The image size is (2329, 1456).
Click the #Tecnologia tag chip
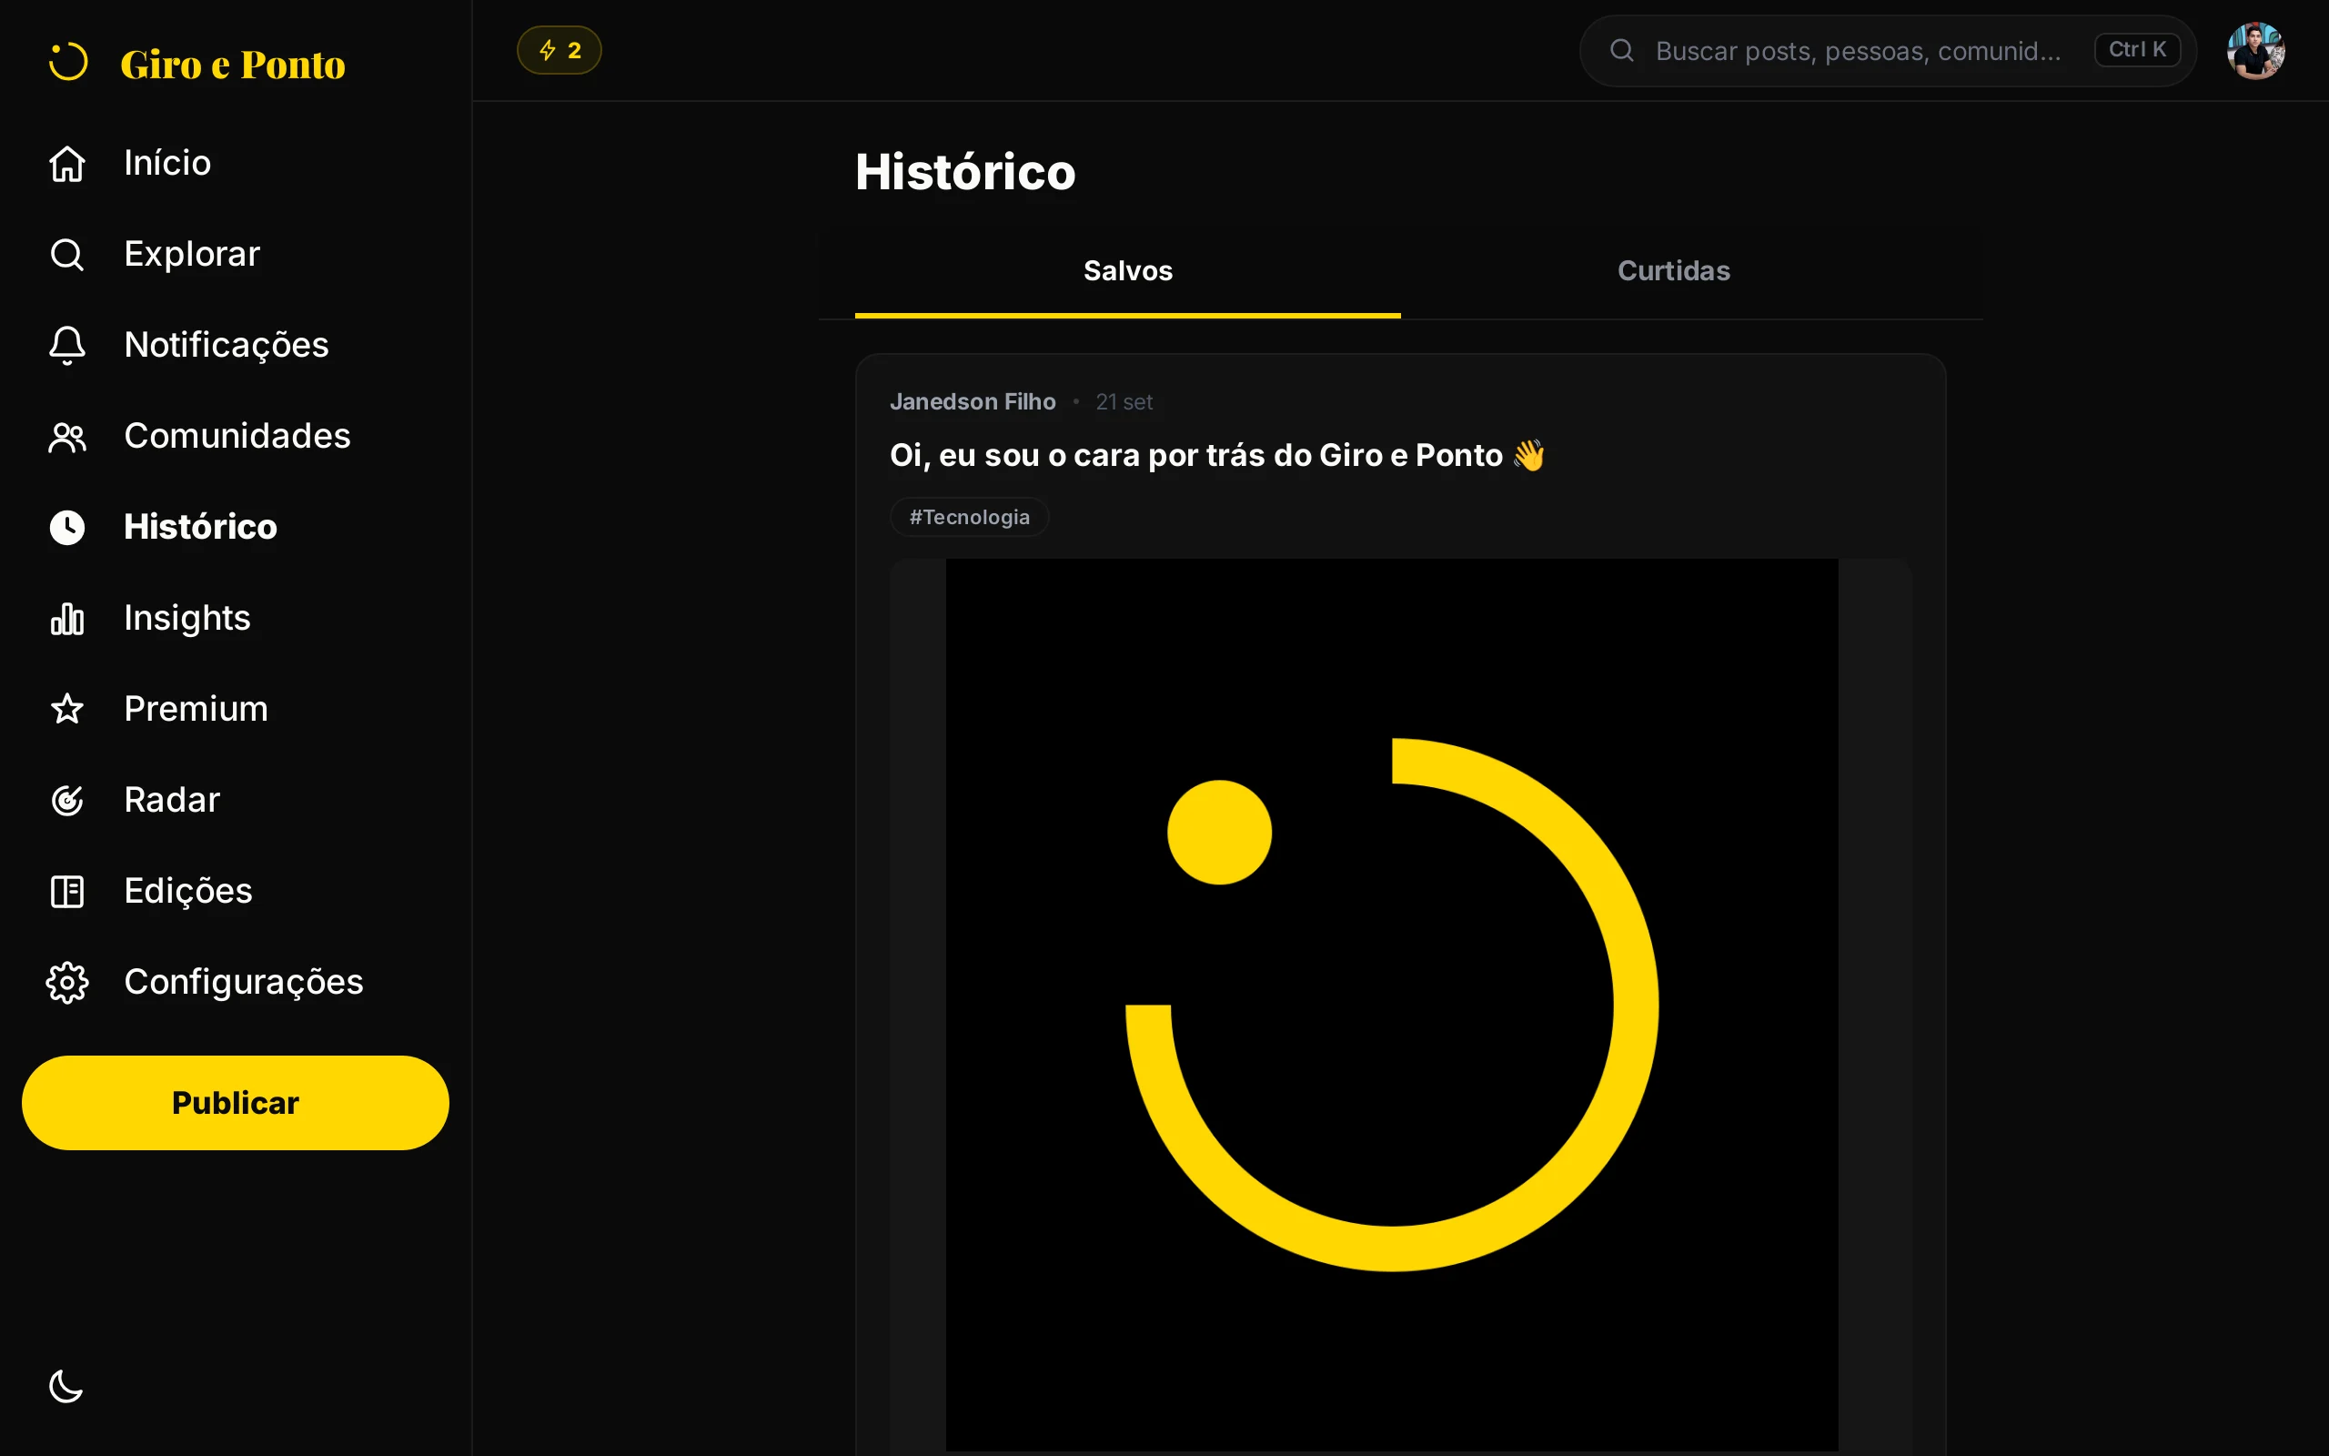[x=969, y=517]
